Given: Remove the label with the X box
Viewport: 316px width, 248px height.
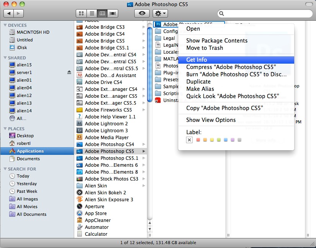Looking at the screenshot, I should (189, 140).
